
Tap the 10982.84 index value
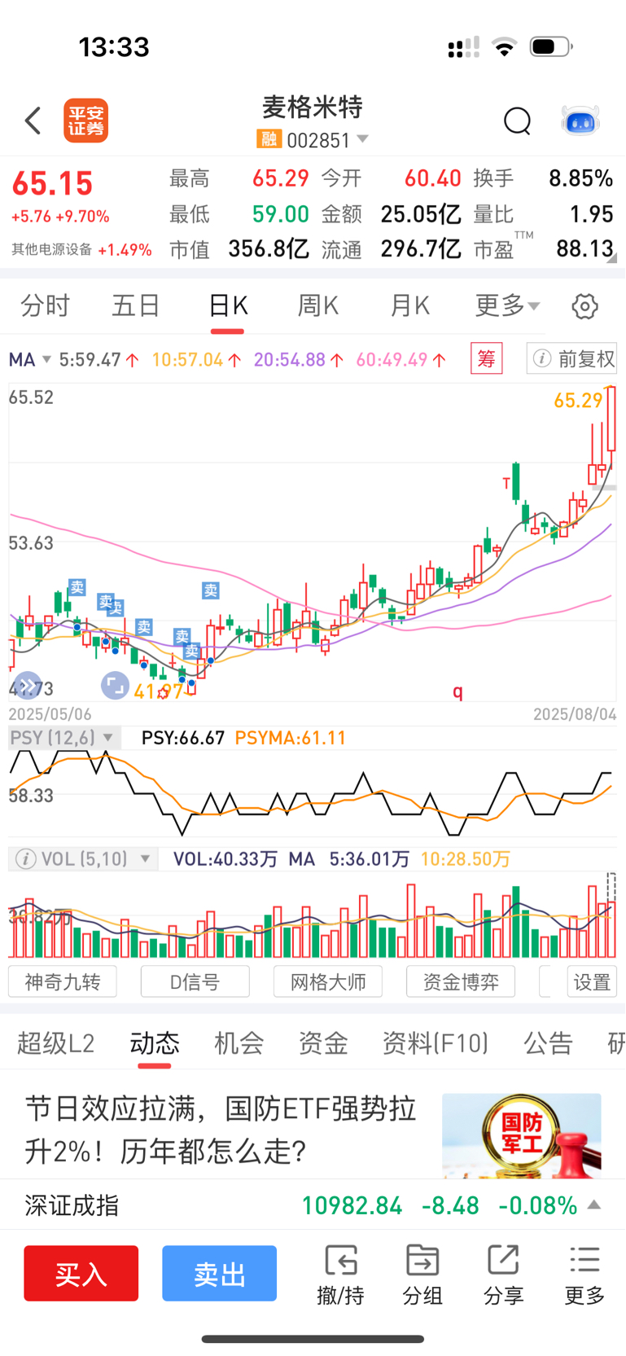pos(352,1205)
